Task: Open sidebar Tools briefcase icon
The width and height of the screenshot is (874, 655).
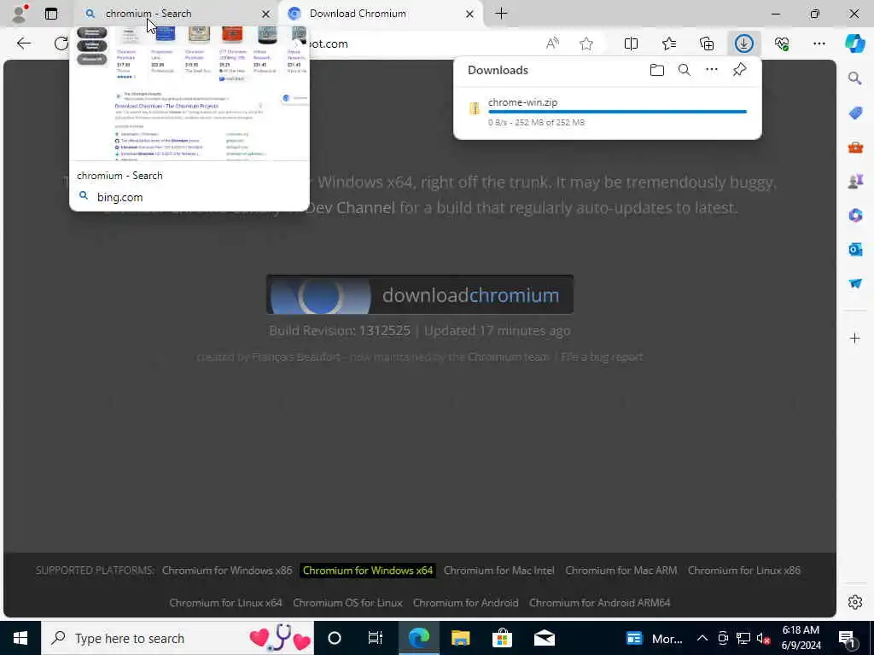Action: (855, 147)
